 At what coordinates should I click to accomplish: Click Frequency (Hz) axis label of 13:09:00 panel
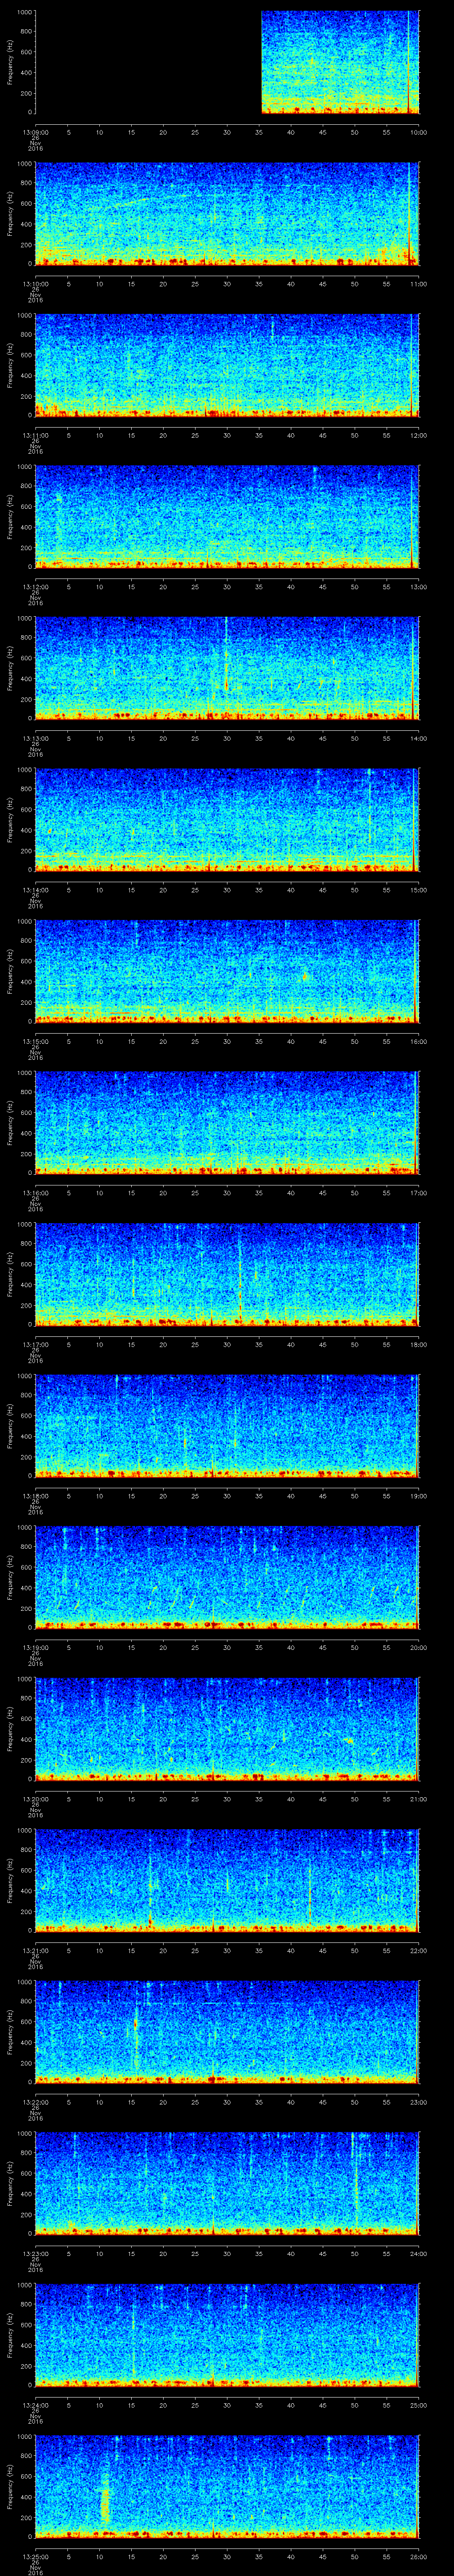tap(10, 62)
